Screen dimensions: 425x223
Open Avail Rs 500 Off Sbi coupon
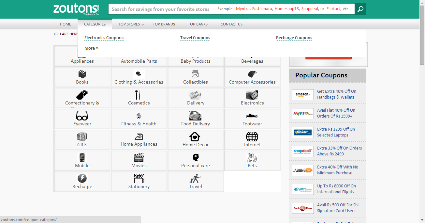coord(338,208)
